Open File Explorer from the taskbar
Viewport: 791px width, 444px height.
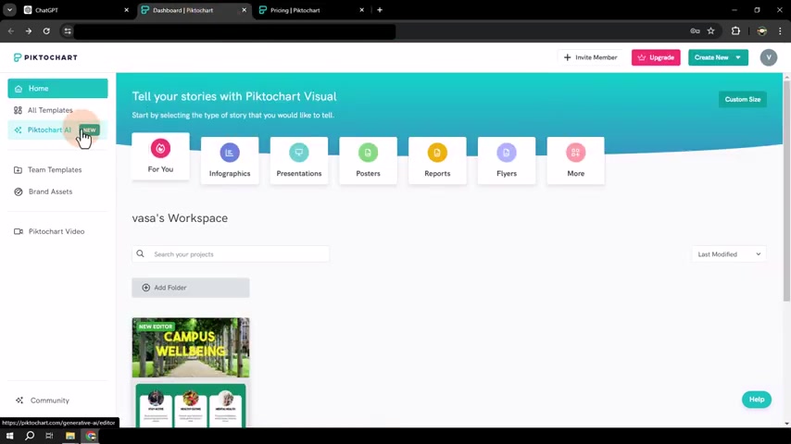70,436
